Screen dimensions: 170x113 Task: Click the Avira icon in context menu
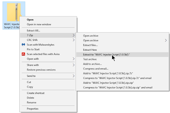click(23, 54)
